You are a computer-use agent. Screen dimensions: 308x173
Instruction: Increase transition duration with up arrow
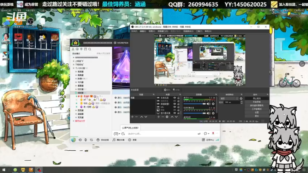pos(241,101)
